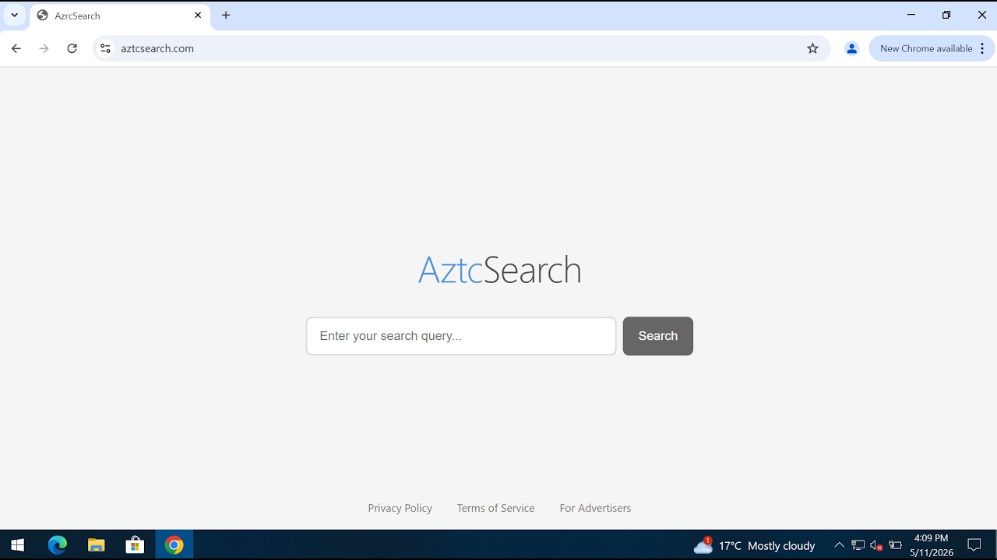Launch Microsoft Edge from the taskbar
Screen dimensions: 997x560
click(58, 545)
